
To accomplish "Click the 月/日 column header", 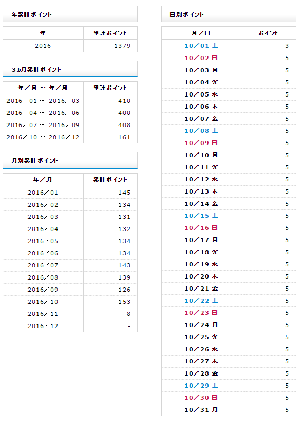I will [201, 33].
